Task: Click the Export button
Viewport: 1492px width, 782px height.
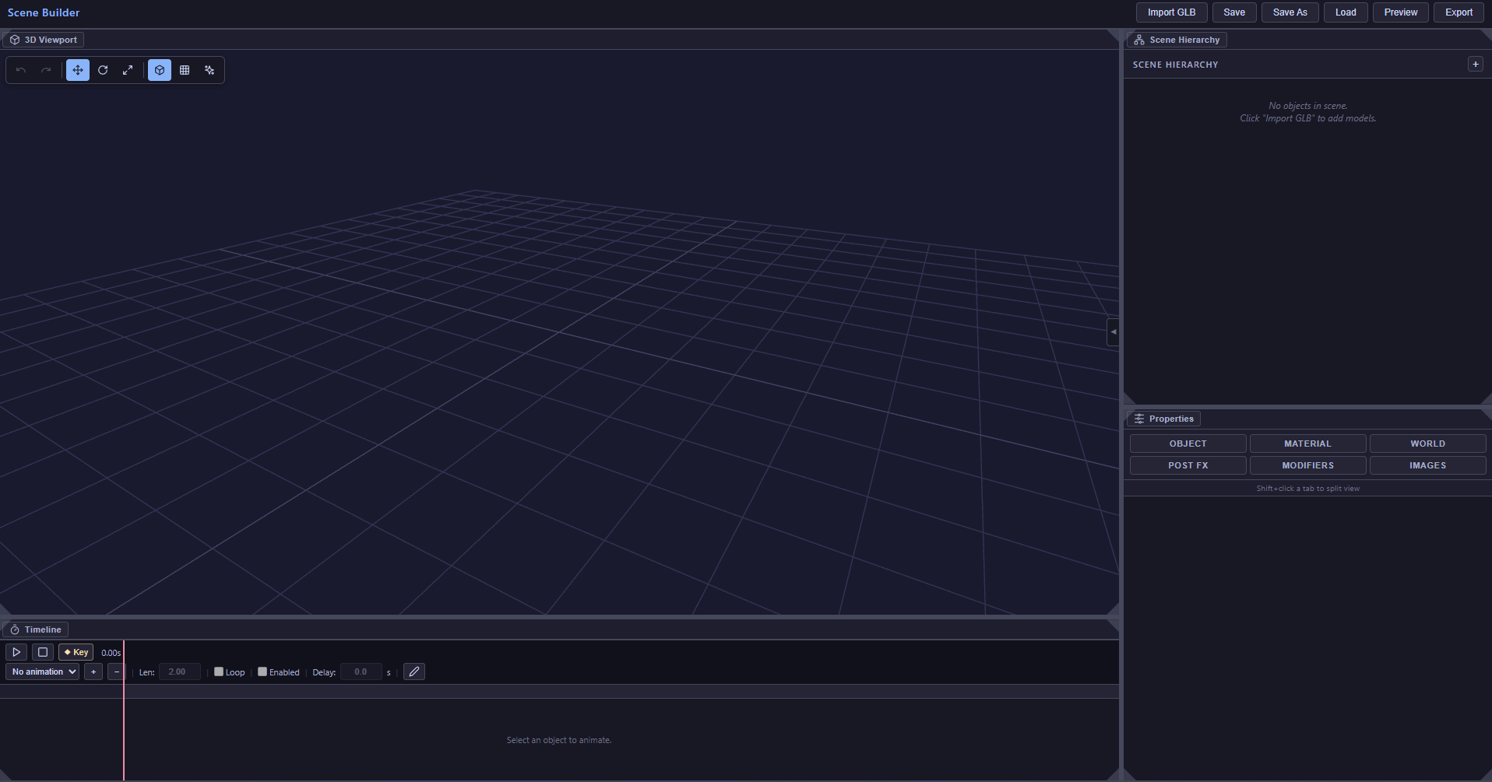Action: coord(1459,12)
